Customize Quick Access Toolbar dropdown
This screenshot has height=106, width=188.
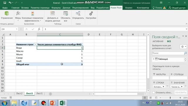[22, 3]
